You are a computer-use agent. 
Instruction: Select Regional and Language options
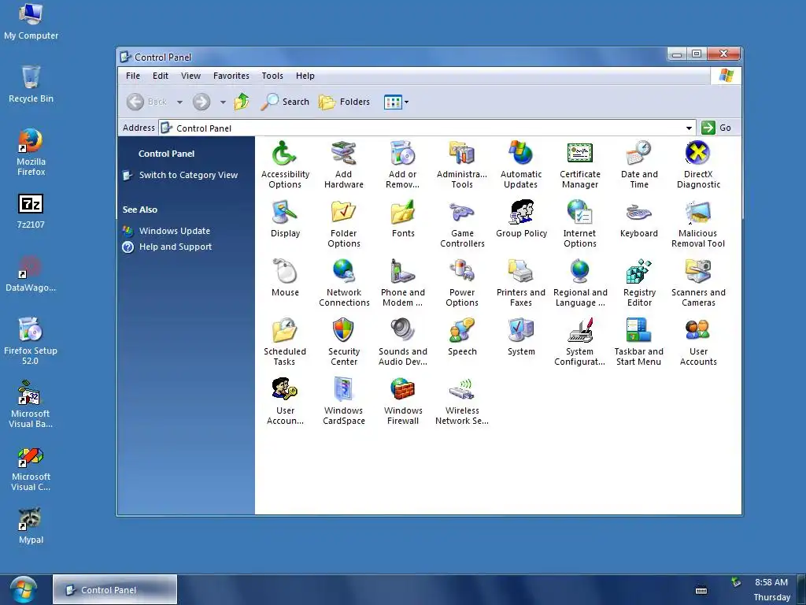(580, 283)
